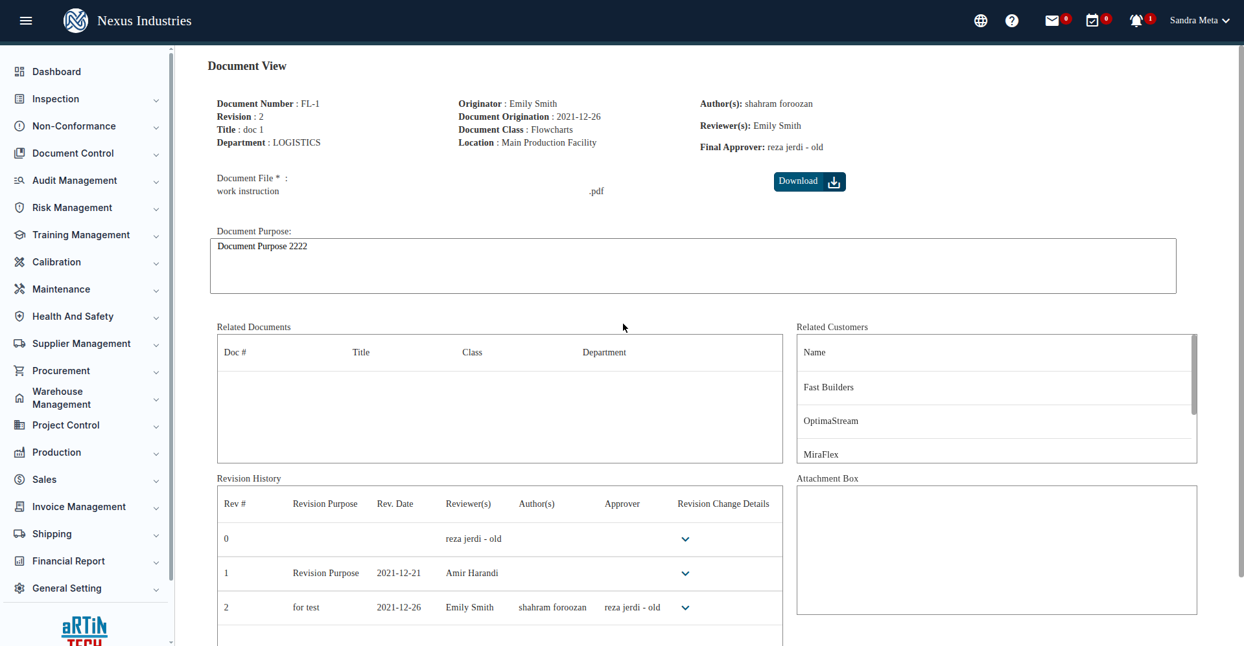Expand revision 0 change details
The image size is (1244, 646).
point(685,539)
